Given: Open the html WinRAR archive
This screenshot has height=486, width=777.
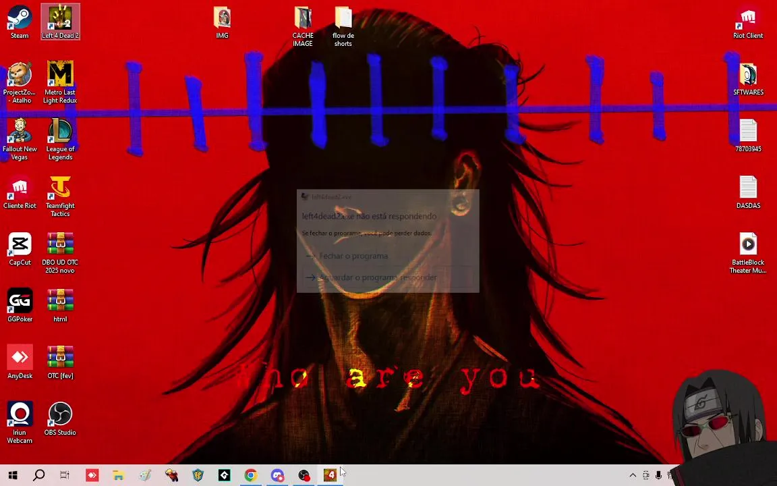Looking at the screenshot, I should pos(60,306).
